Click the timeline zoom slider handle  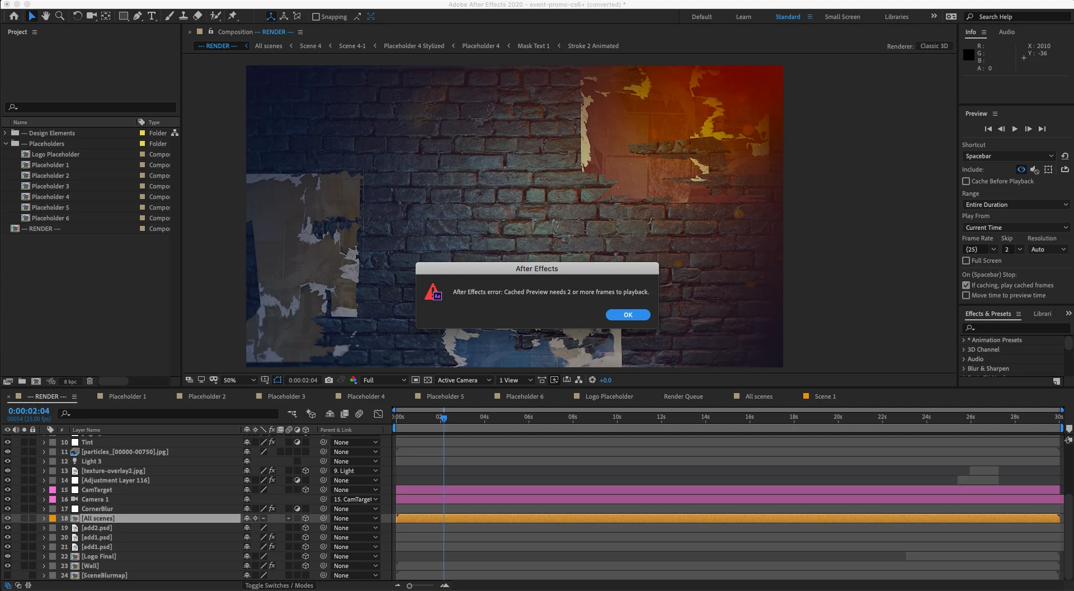[x=409, y=585]
